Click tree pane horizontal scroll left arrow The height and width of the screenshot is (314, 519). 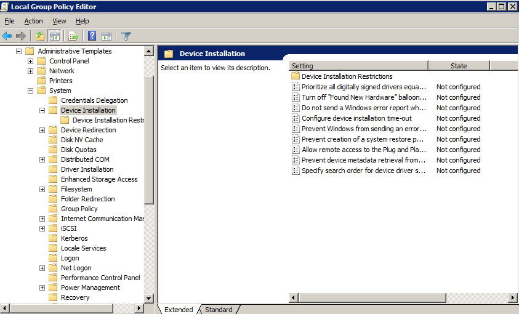point(5,308)
